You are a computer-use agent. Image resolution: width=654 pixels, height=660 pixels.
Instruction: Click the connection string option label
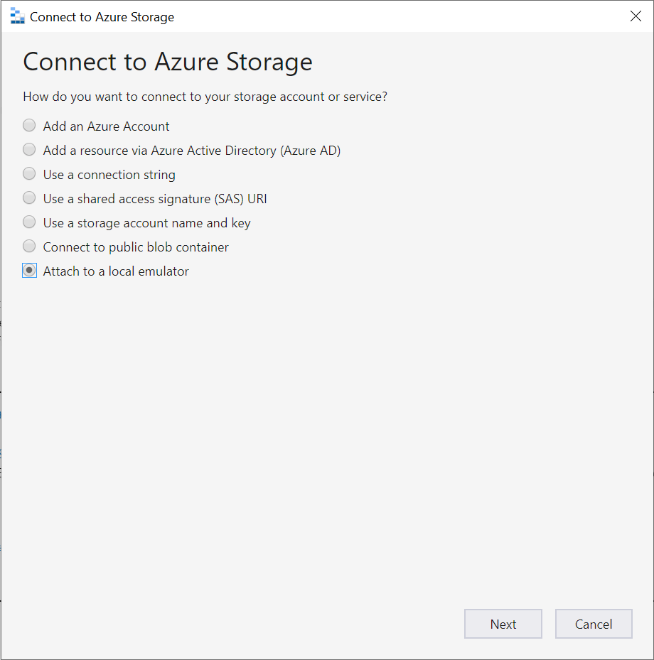pos(109,174)
